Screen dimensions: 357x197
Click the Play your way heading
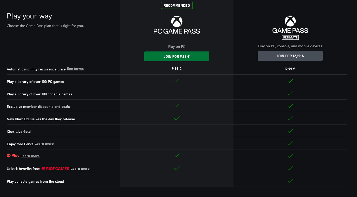point(29,16)
